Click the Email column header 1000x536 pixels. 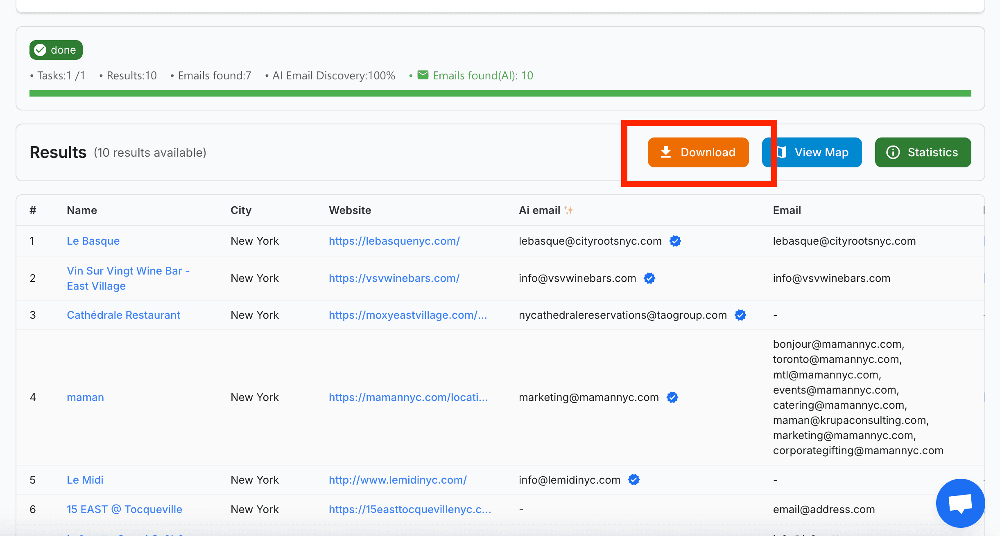pyautogui.click(x=787, y=210)
